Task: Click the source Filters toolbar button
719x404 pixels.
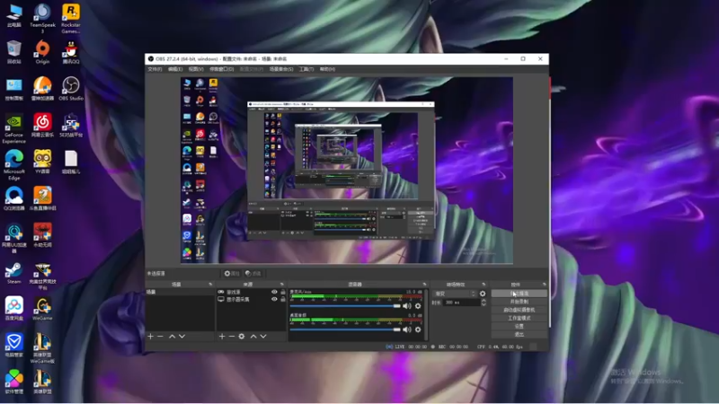Action: (253, 274)
